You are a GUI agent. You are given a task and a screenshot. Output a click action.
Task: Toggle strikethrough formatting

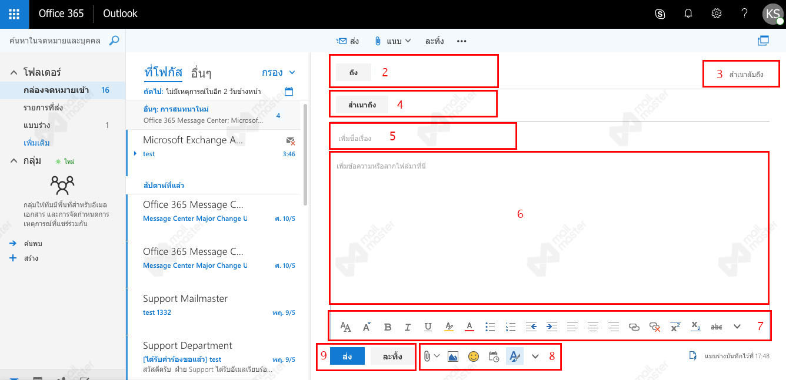pos(717,327)
